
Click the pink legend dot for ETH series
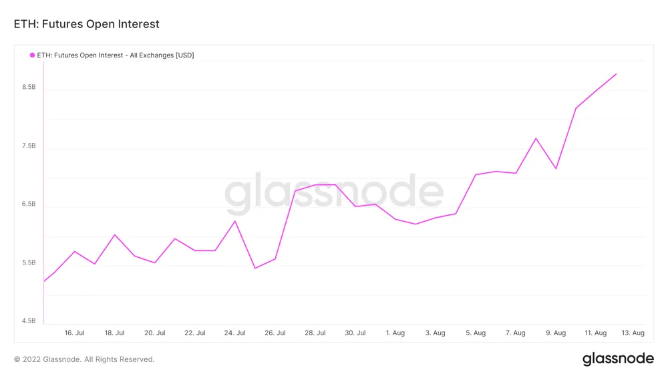32,55
